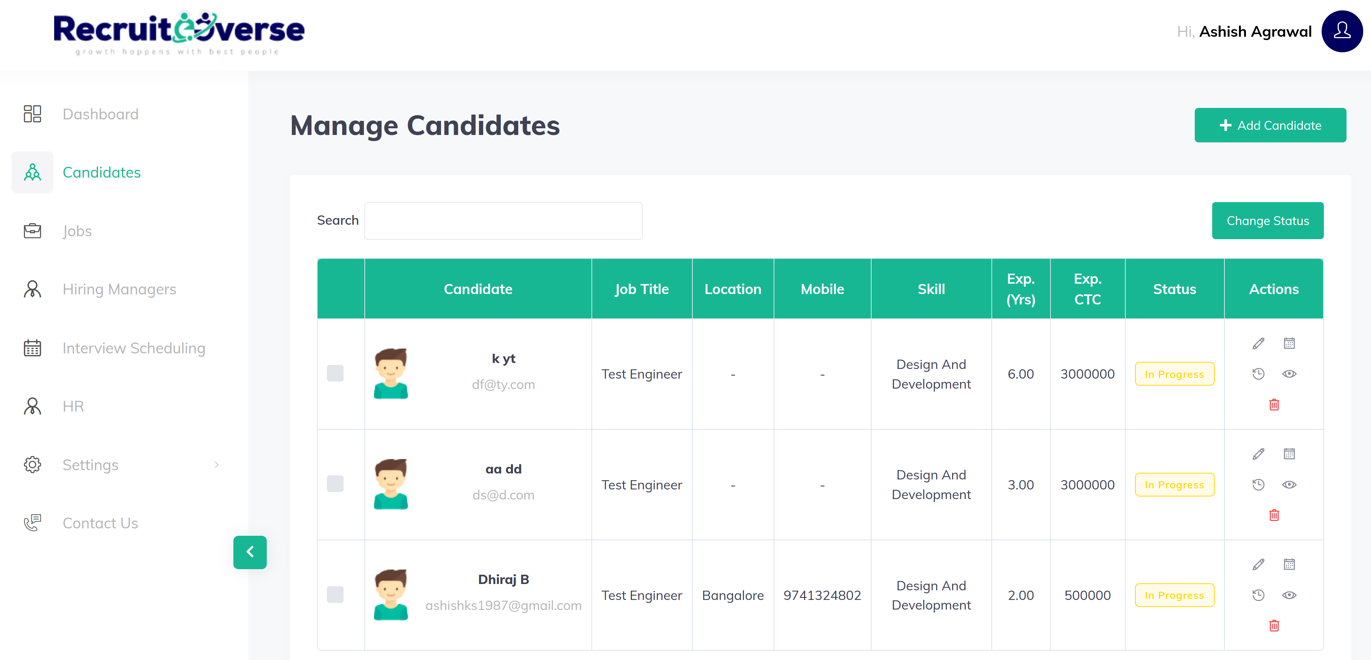Image resolution: width=1371 pixels, height=660 pixels.
Task: Open schedule calendar icon for aa dd
Action: point(1289,453)
